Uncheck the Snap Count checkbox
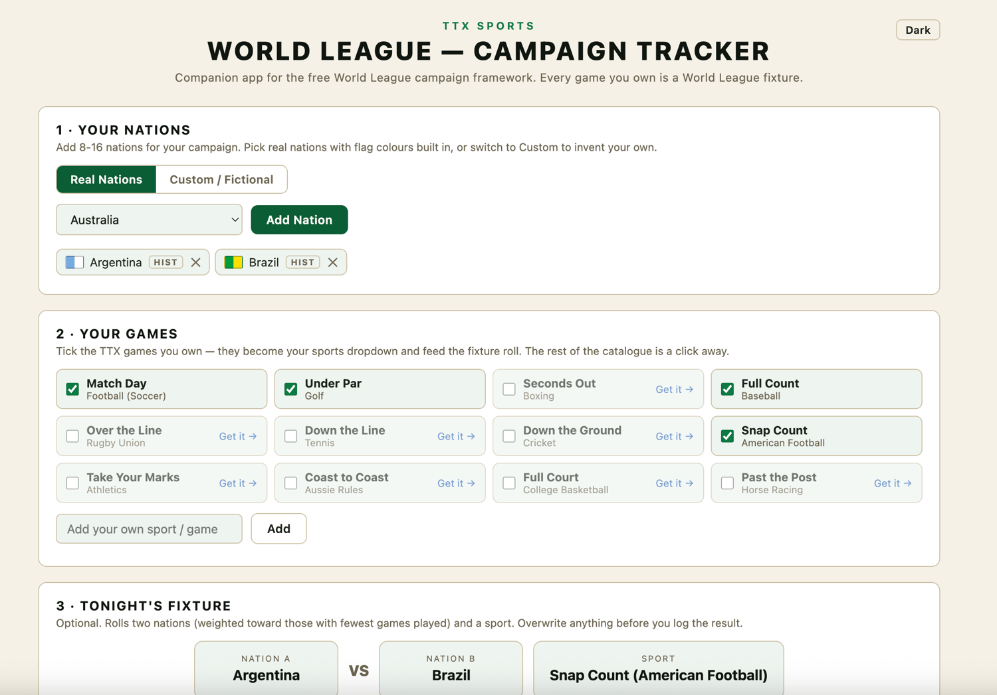The height and width of the screenshot is (695, 997). [x=727, y=436]
